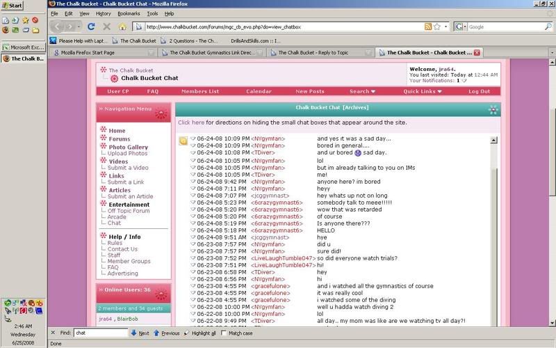
Task: Open the Tools menu
Action: pos(152,13)
